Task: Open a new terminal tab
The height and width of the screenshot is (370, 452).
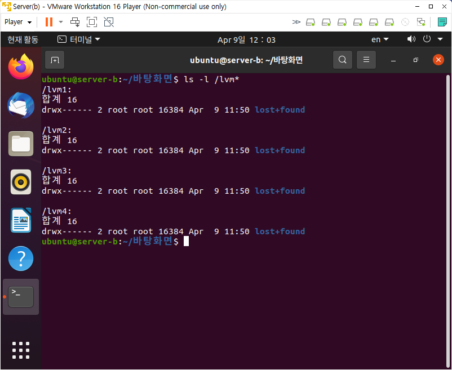Action: pyautogui.click(x=55, y=60)
